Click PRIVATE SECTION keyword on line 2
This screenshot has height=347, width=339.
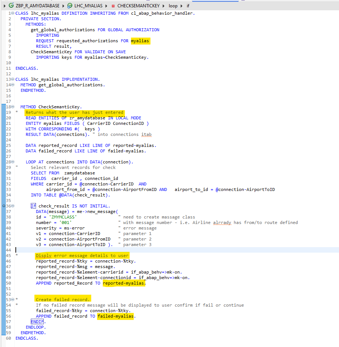pos(40,19)
